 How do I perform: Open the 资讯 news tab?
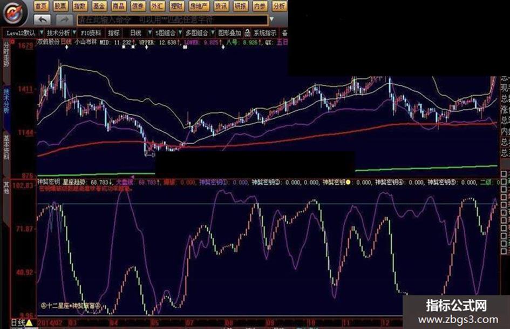point(221,6)
